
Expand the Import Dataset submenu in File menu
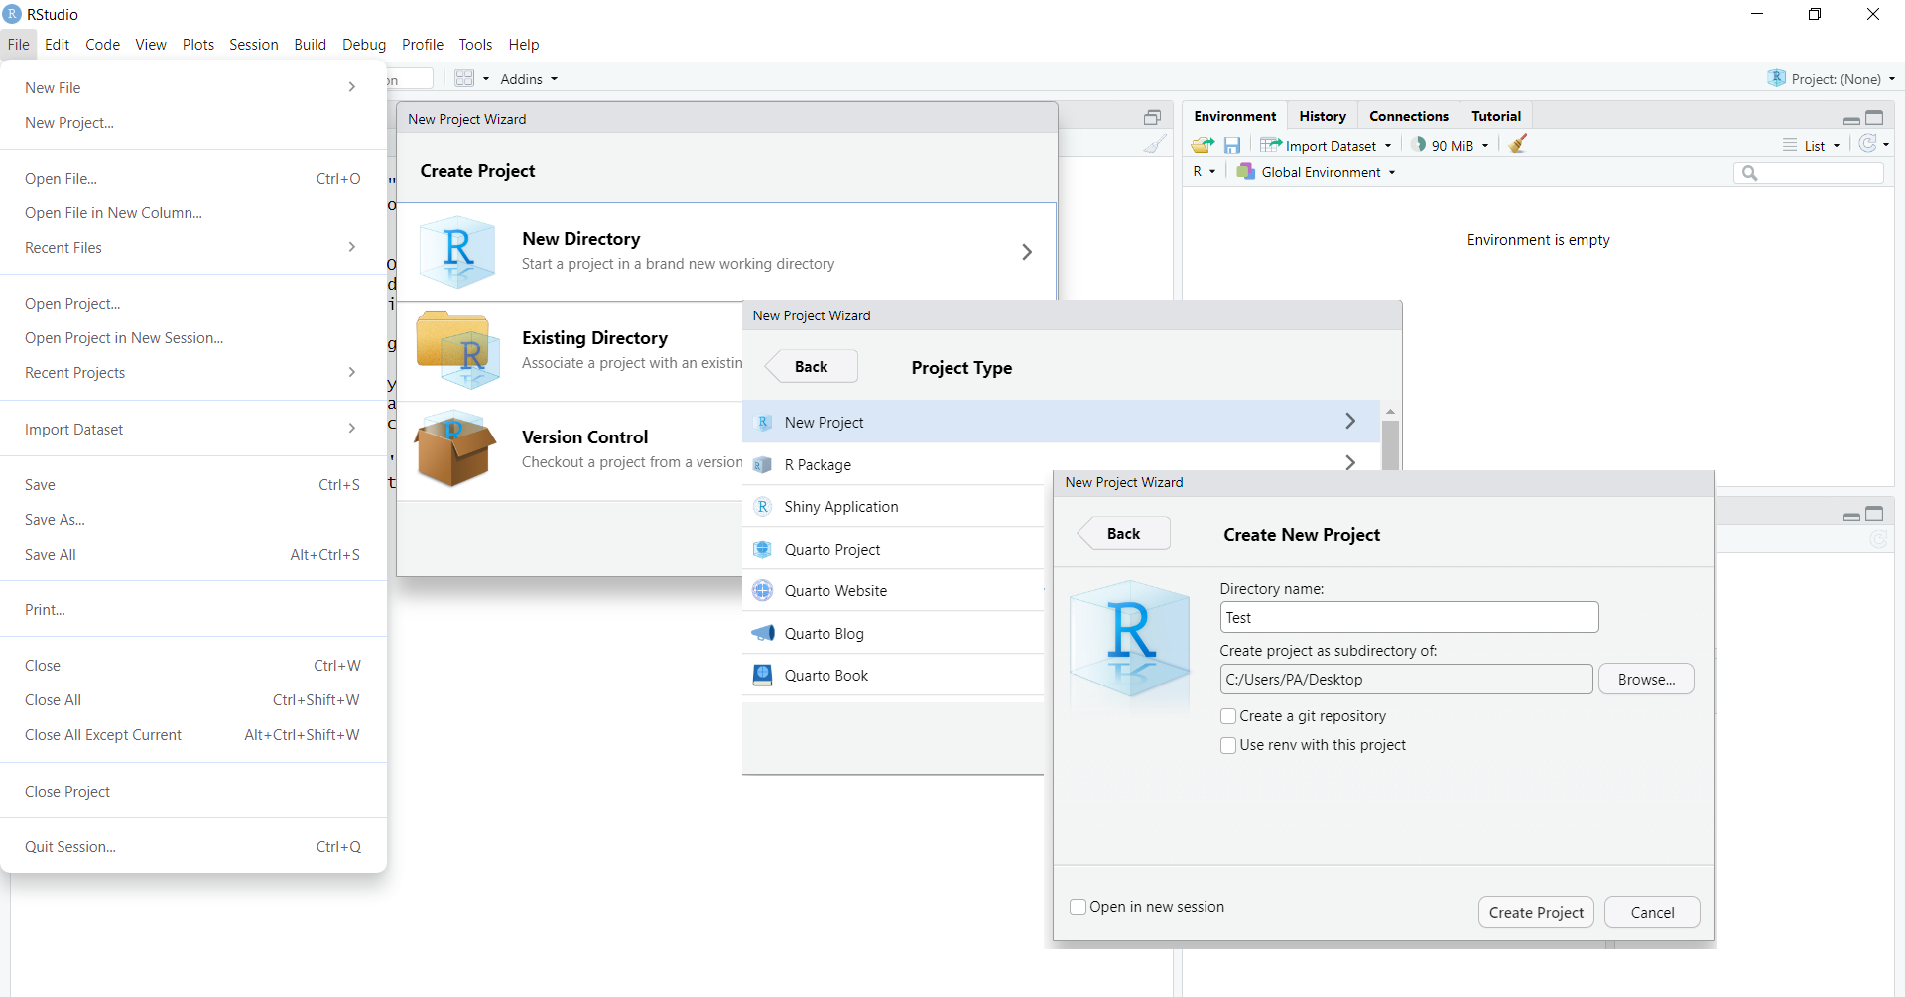pyautogui.click(x=192, y=429)
